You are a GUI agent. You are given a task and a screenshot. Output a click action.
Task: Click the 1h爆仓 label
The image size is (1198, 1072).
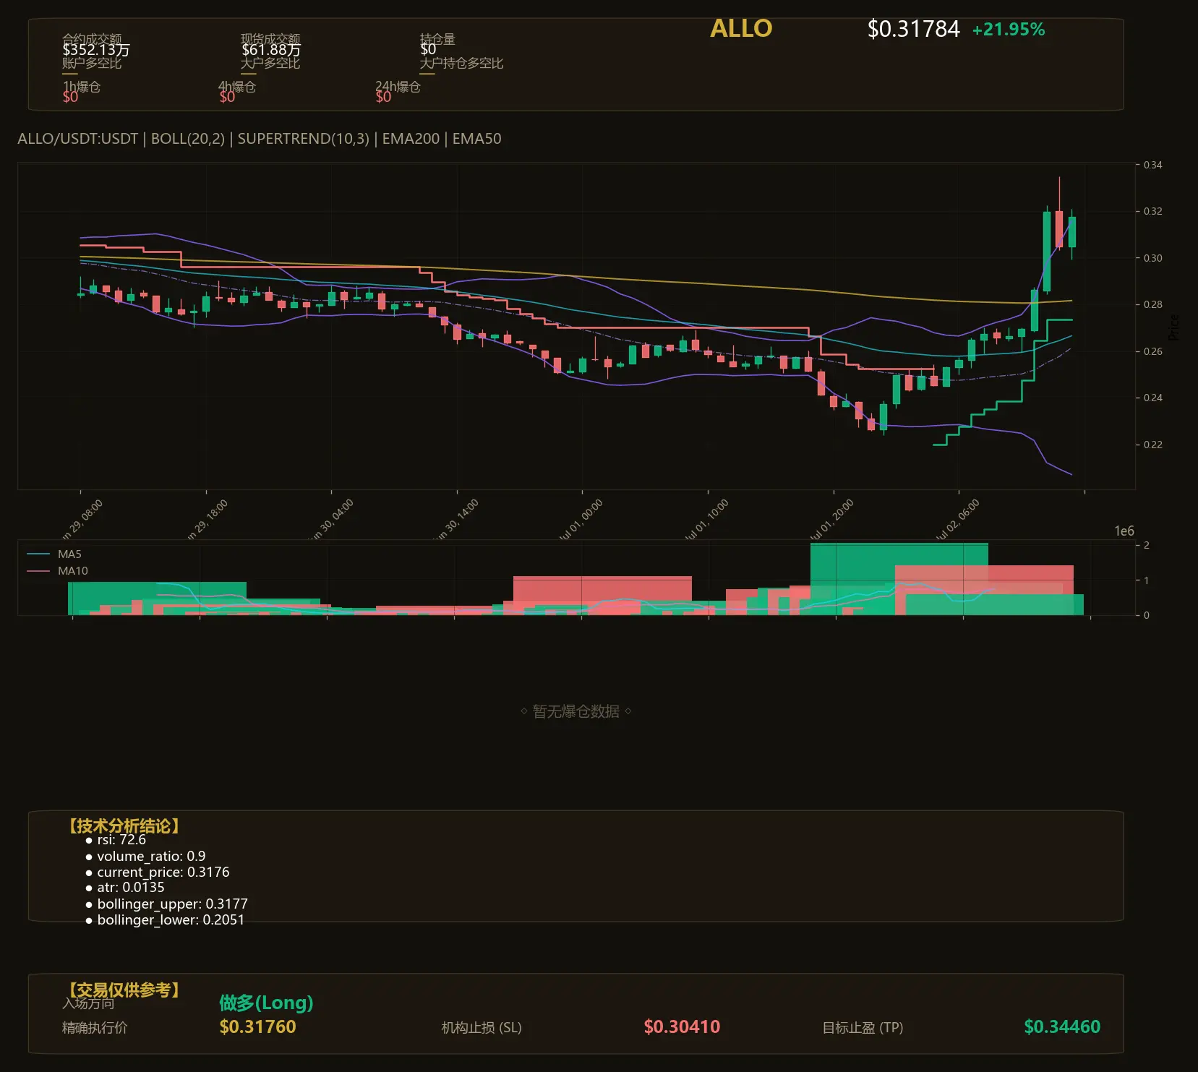[82, 87]
